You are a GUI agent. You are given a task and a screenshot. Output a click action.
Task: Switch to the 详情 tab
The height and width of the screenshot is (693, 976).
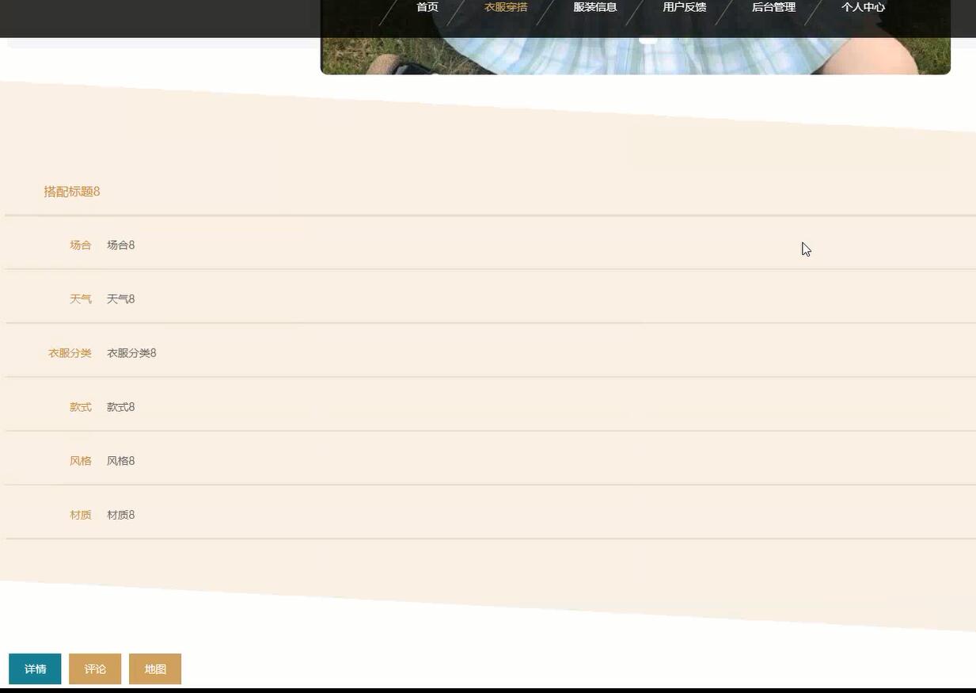pyautogui.click(x=35, y=669)
